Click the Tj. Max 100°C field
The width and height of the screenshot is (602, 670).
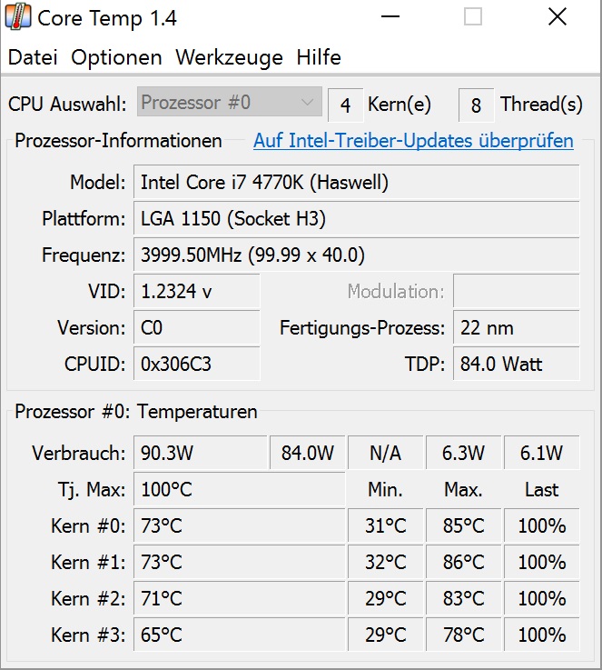click(x=240, y=490)
